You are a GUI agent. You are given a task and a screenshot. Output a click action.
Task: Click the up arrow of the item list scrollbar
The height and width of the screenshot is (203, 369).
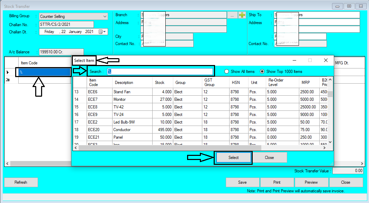[x=330, y=80]
